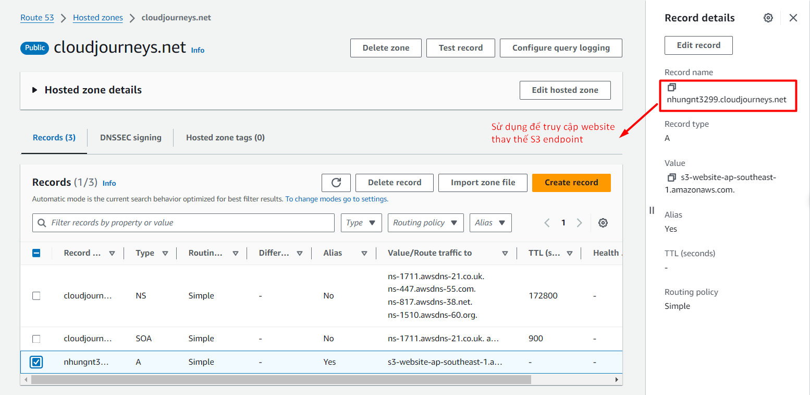The height and width of the screenshot is (395, 810).
Task: Open the Alias filter dropdown
Action: point(490,223)
